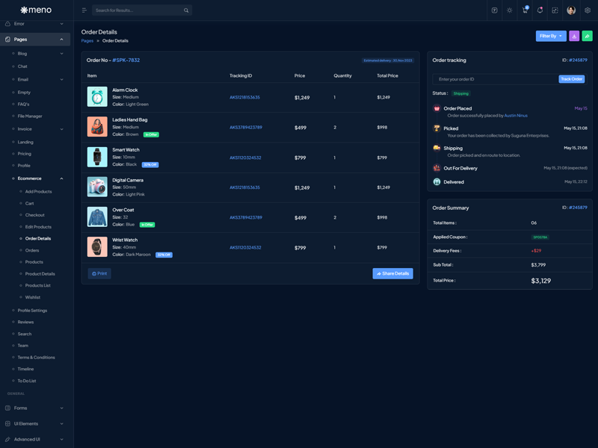Select Wishlist from the sidebar
Image resolution: width=598 pixels, height=448 pixels.
coord(33,297)
